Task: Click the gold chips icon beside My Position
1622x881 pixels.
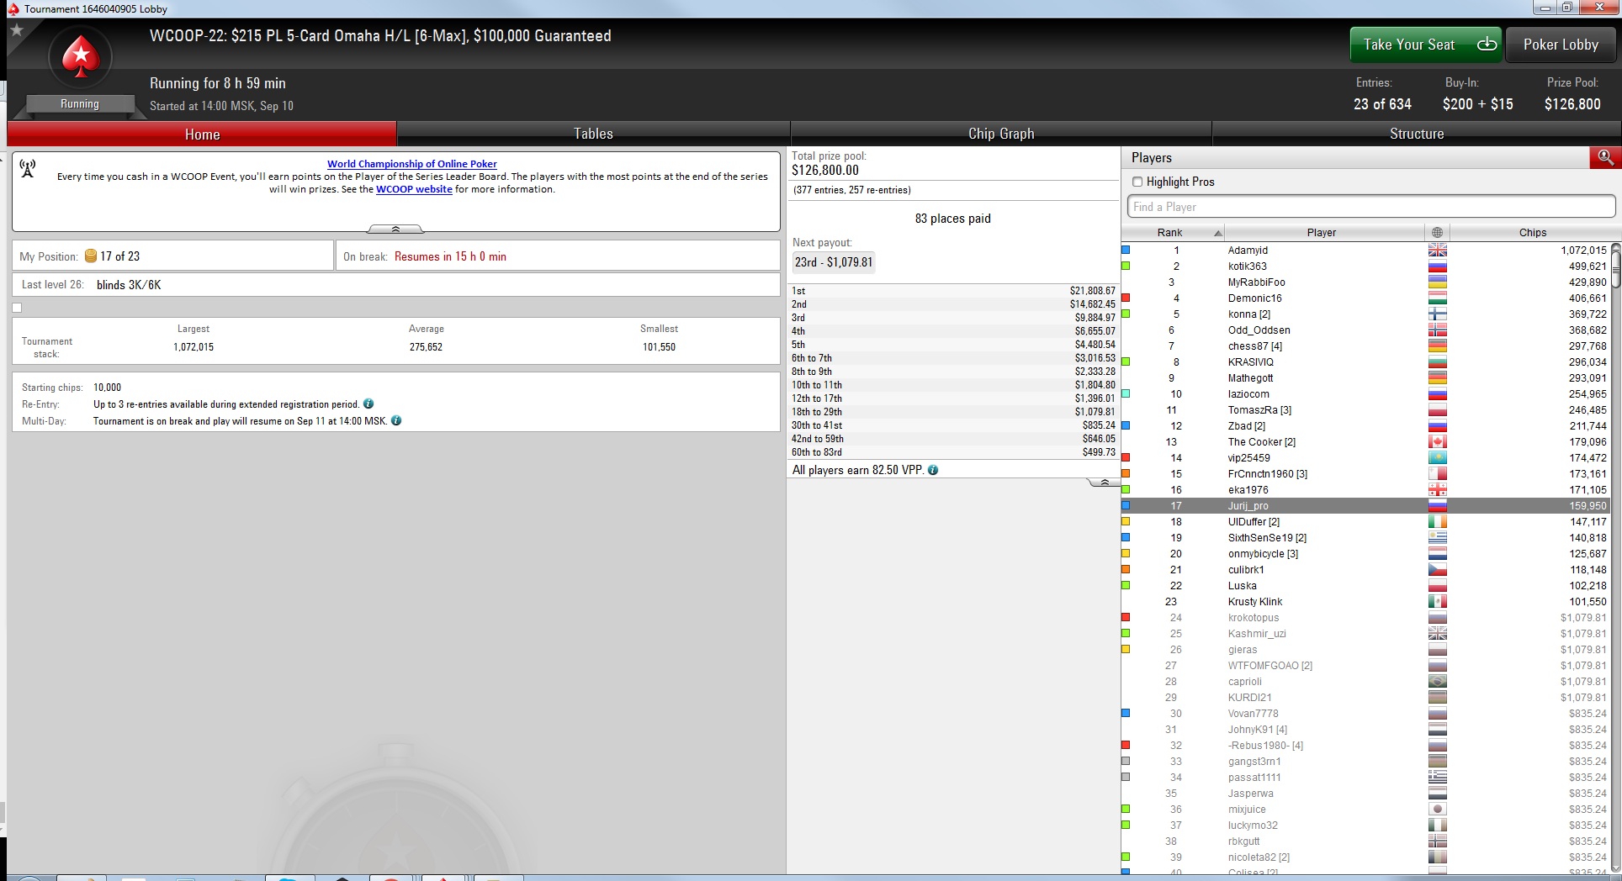Action: pyautogui.click(x=91, y=256)
